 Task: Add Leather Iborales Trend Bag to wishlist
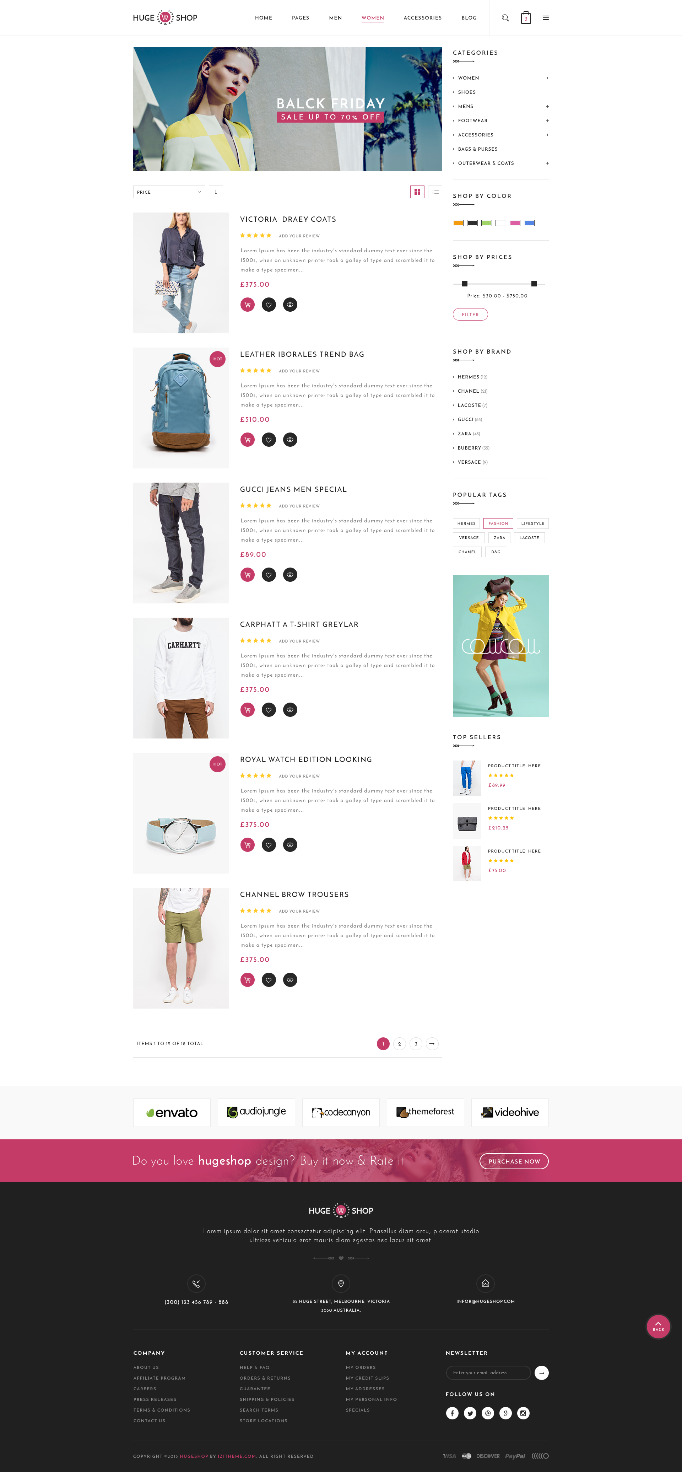tap(269, 439)
